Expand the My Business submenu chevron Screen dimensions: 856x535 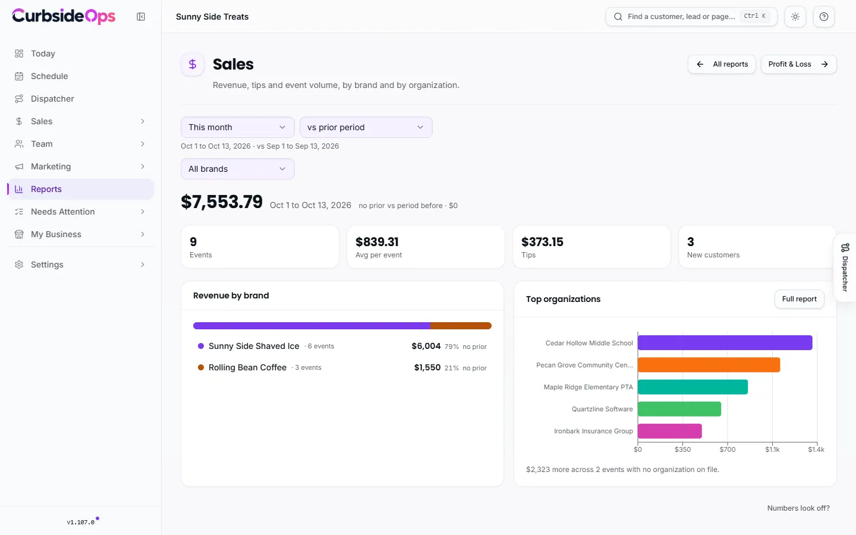pos(143,234)
